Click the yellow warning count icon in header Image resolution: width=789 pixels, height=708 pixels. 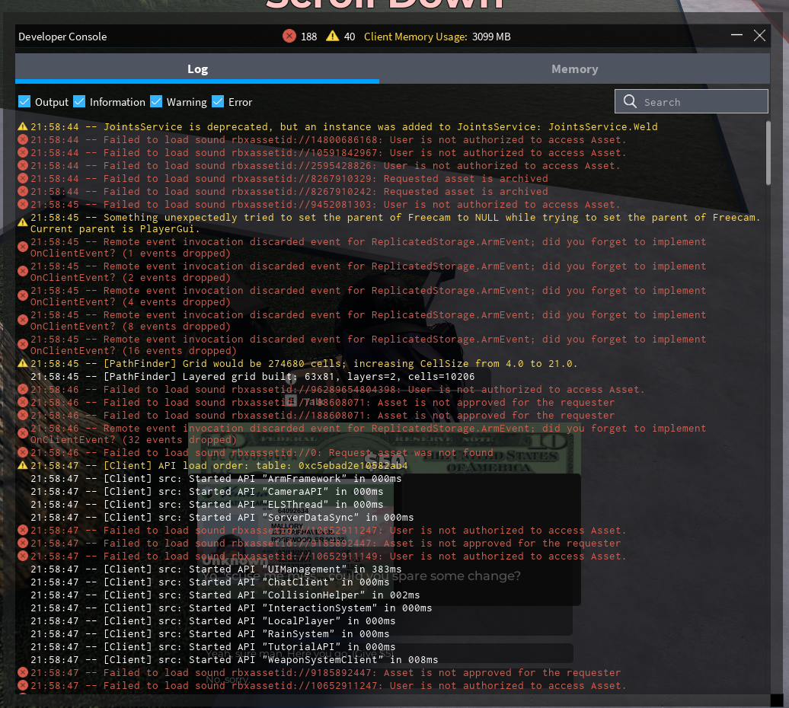pos(333,36)
